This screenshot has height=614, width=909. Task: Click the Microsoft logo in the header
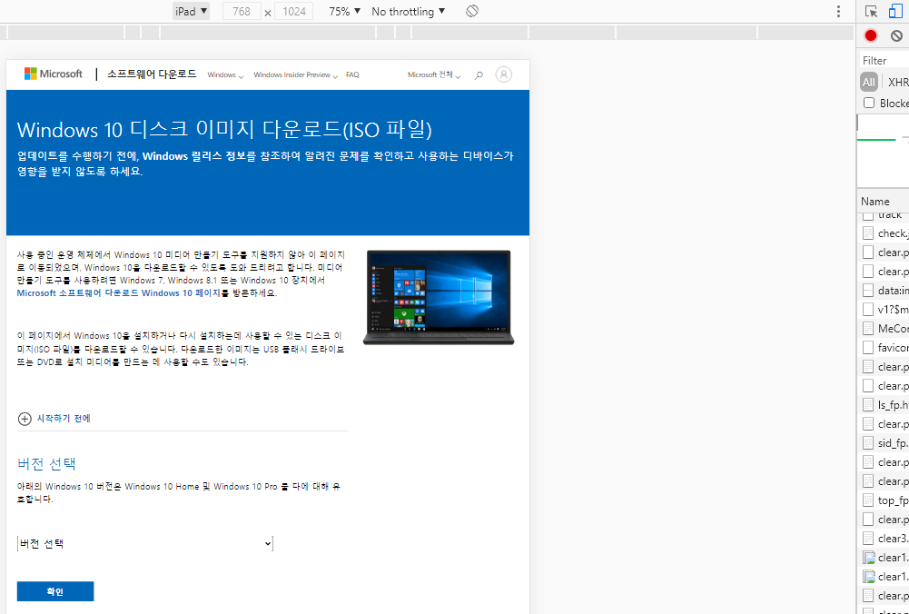click(x=54, y=74)
